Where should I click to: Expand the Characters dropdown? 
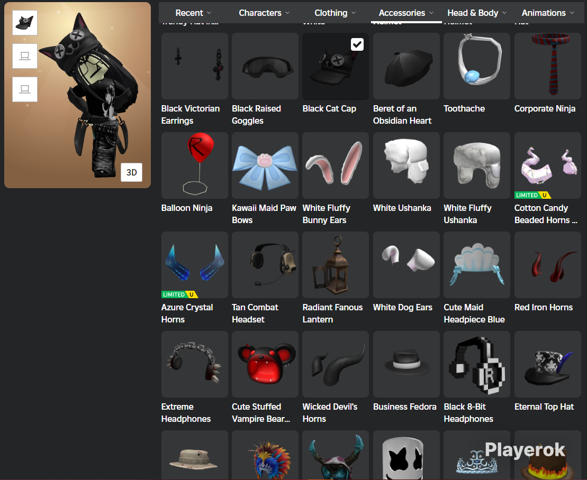click(x=264, y=13)
